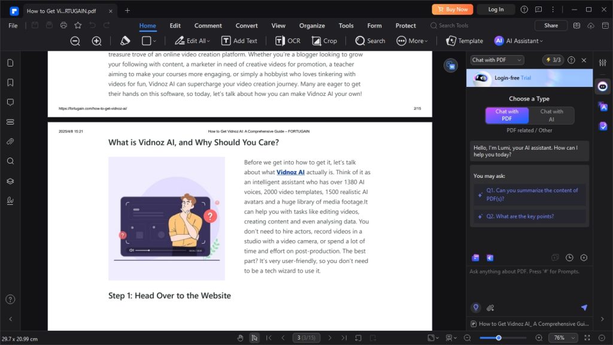Click the Share button

551,25
